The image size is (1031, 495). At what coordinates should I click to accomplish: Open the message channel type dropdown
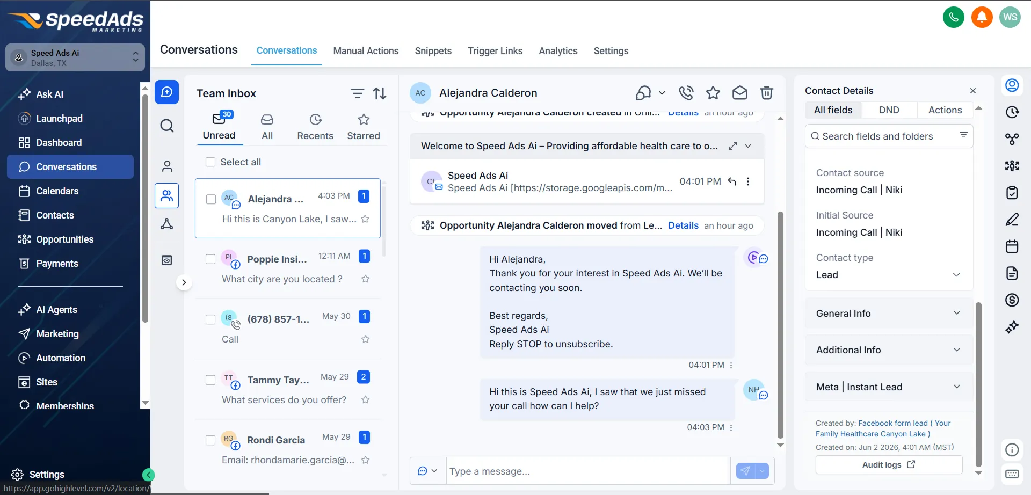point(427,471)
